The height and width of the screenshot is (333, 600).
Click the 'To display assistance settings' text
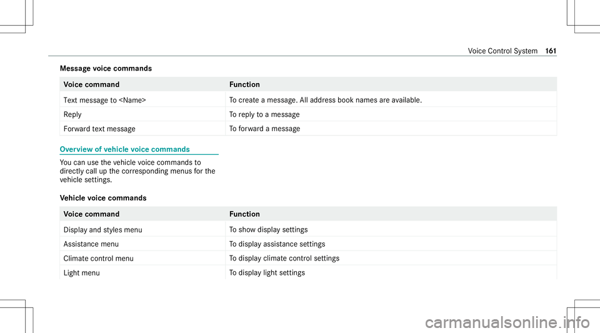pos(277,244)
